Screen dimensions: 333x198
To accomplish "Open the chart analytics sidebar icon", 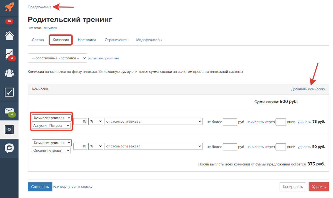I will tap(9, 55).
